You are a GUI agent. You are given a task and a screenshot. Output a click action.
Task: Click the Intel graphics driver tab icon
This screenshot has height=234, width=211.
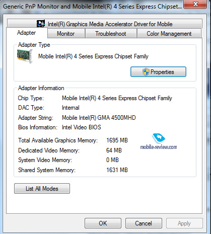41,24
